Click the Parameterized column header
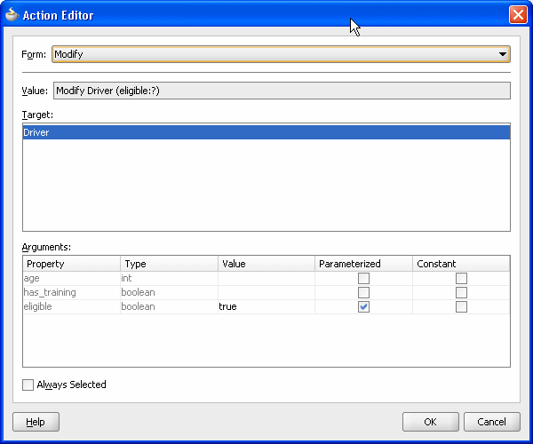 363,264
